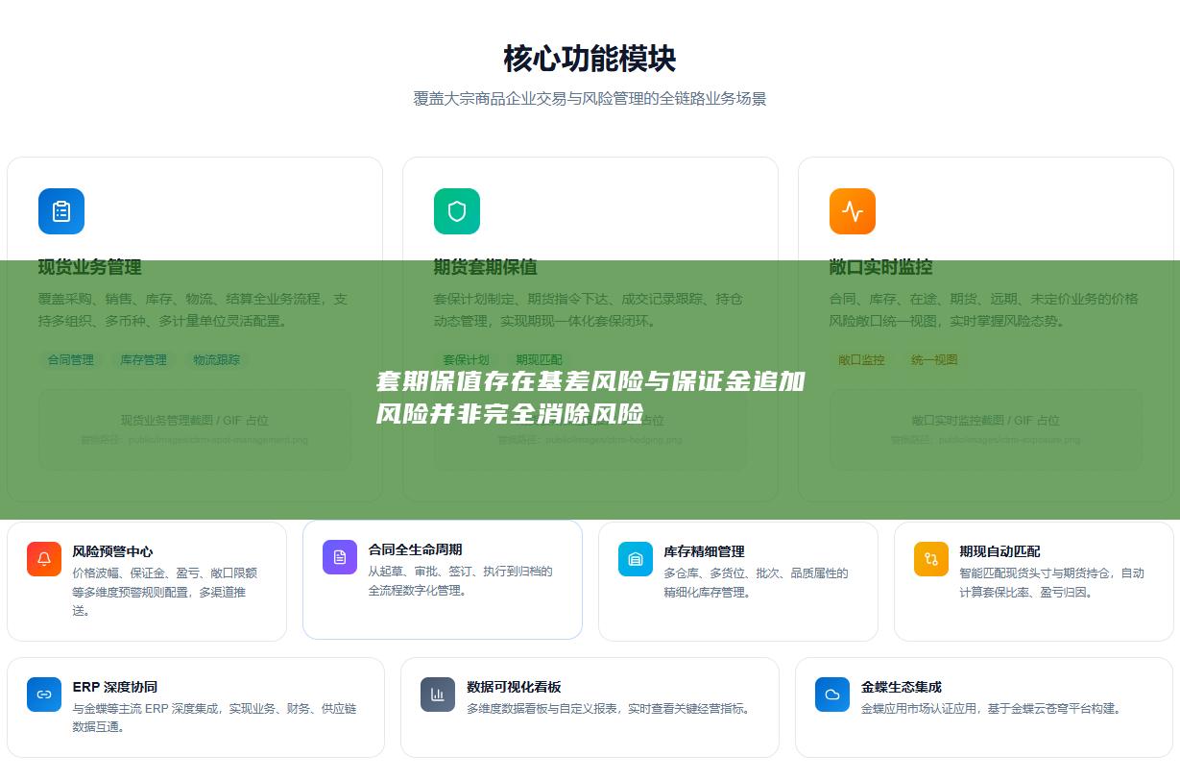Click the 库存精细管理 card title
This screenshot has width=1180, height=780.
[705, 551]
